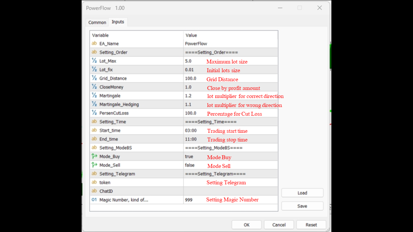The image size is (413, 232).
Task: Select the fraction icon beside Martingale_Hedging
Action: pos(94,104)
